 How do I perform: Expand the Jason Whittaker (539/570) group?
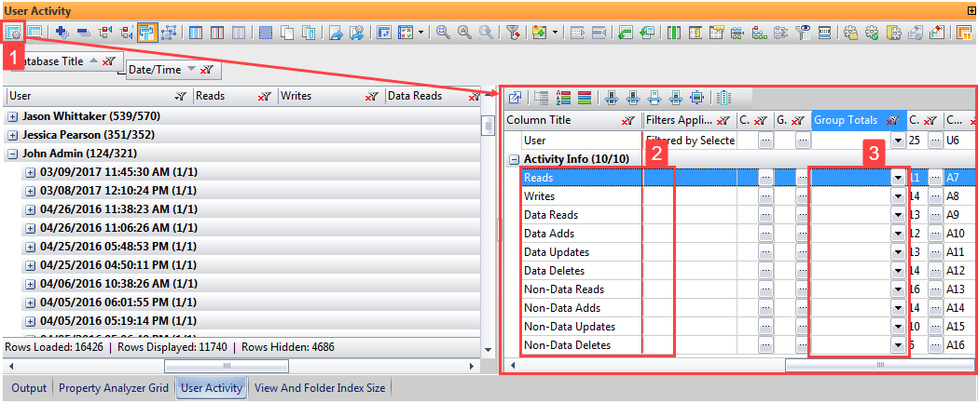(x=12, y=116)
